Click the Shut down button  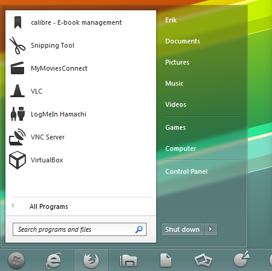tap(182, 229)
